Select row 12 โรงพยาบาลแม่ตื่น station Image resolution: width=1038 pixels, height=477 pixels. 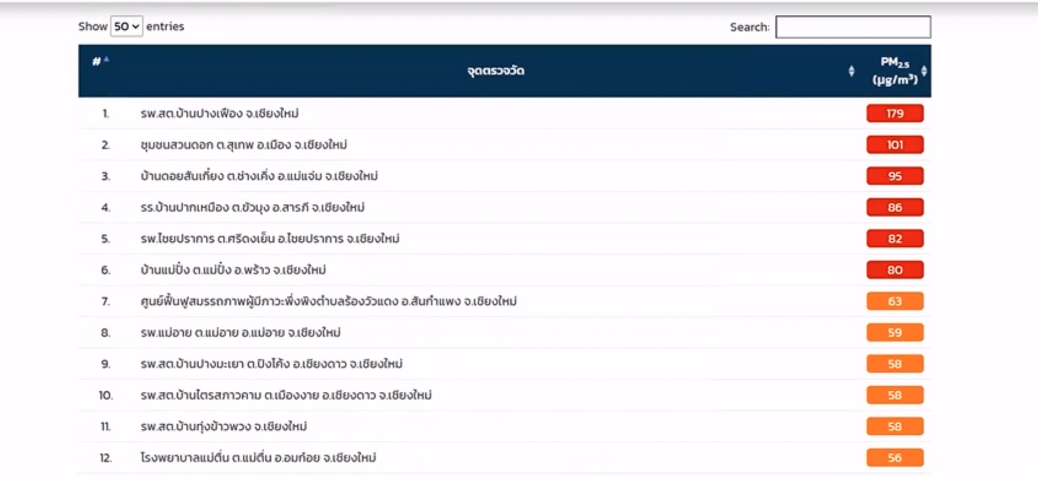pyautogui.click(x=258, y=458)
